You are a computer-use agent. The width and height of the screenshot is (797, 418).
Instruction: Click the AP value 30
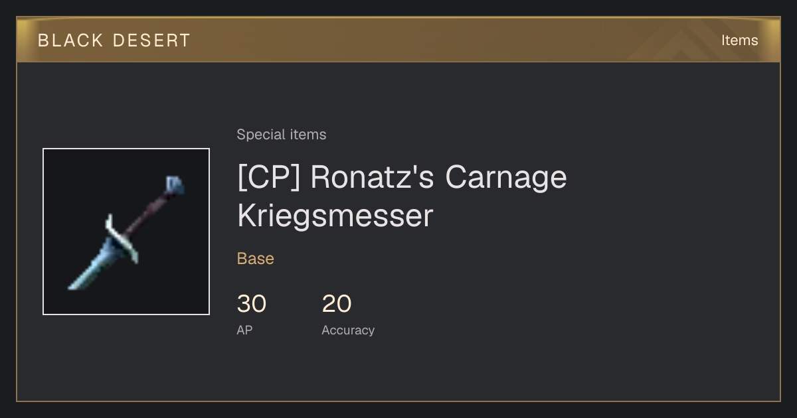(252, 304)
